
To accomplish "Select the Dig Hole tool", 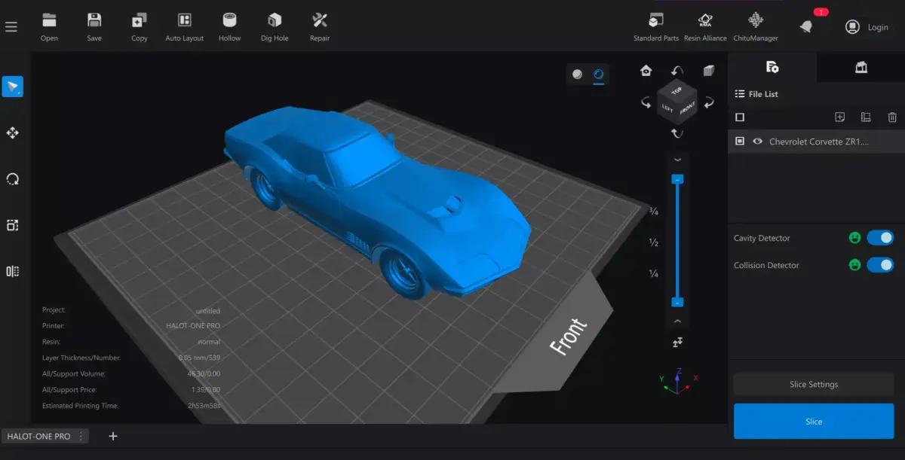I will (275, 26).
